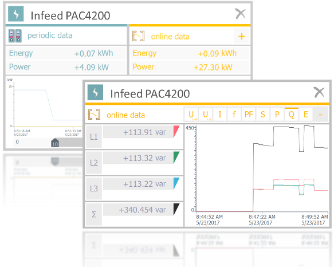This screenshot has width=334, height=267.
Task: Select the Q reactive power tab
Action: click(291, 115)
